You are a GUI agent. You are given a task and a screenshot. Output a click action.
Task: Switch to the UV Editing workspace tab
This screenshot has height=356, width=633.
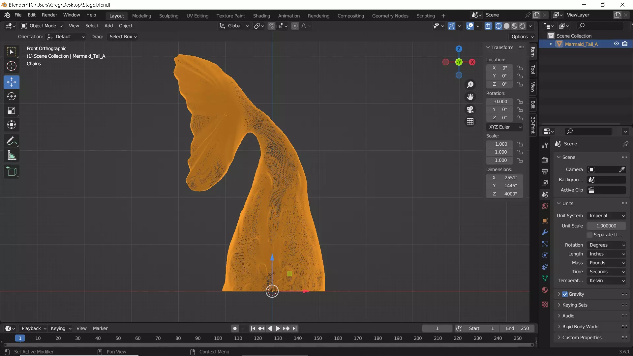click(x=197, y=15)
